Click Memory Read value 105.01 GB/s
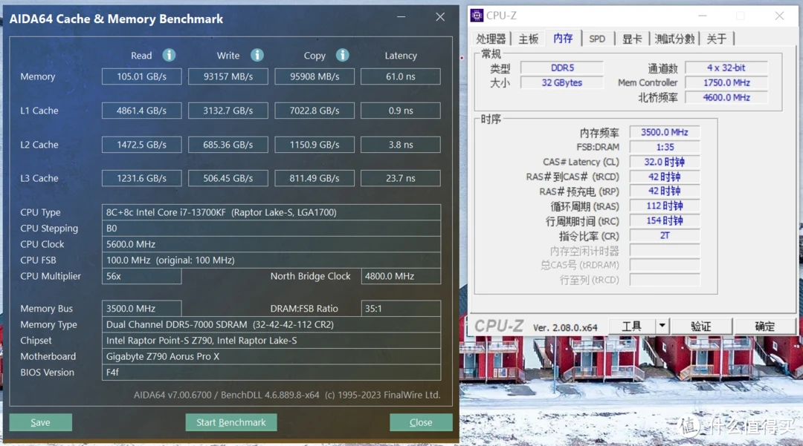This screenshot has height=446, width=803. [x=141, y=76]
